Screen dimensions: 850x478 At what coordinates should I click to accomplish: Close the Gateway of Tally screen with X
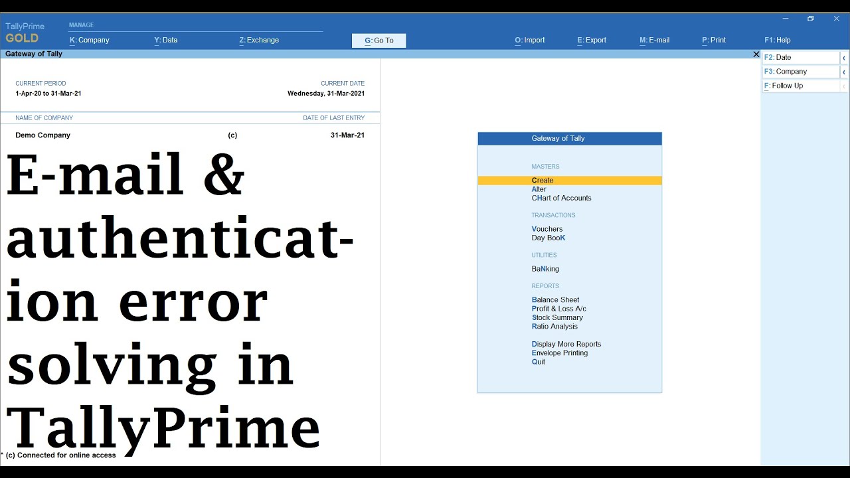(x=756, y=54)
